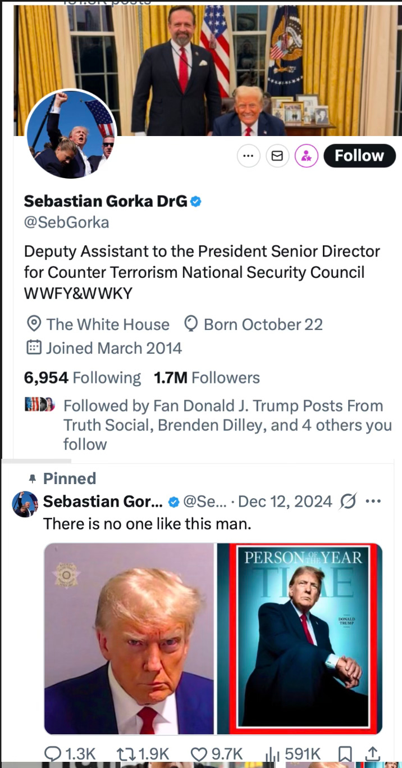Viewport: 402px width, 768px height.
Task: Click the pink subscribe person icon
Action: 307,156
